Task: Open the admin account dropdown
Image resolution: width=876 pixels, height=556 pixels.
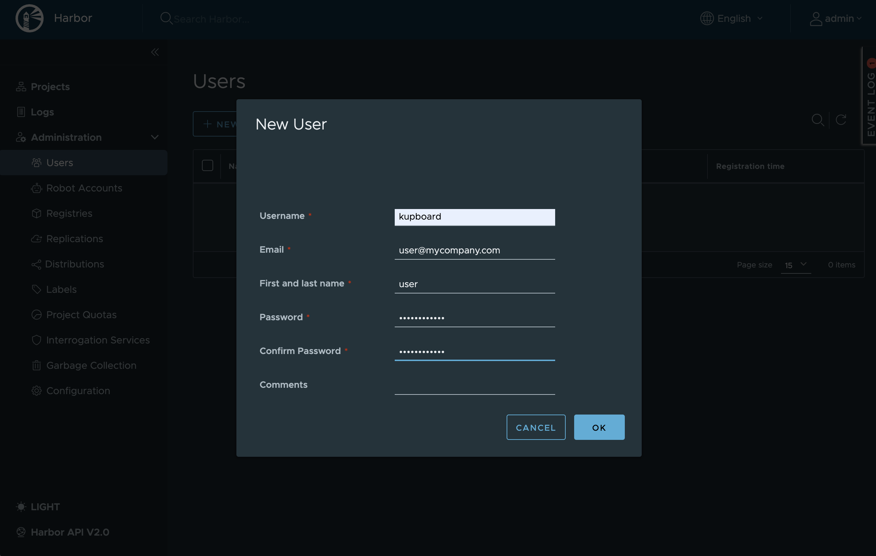Action: [836, 18]
